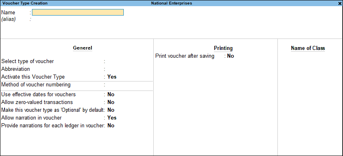Select the 'Select type of voucher' label
Image resolution: width=343 pixels, height=156 pixels.
[27, 61]
